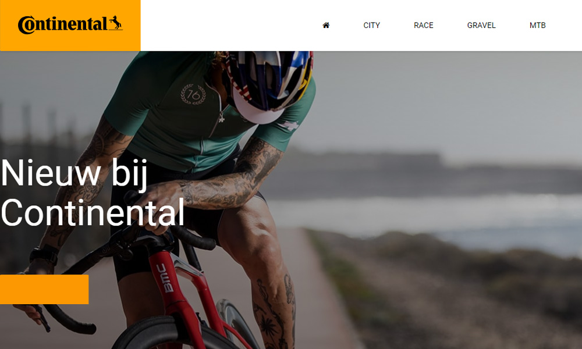This screenshot has height=349, width=582.
Task: Open the CITY menu item
Action: 371,25
